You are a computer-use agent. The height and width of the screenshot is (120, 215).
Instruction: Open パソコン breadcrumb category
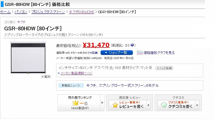21,12
